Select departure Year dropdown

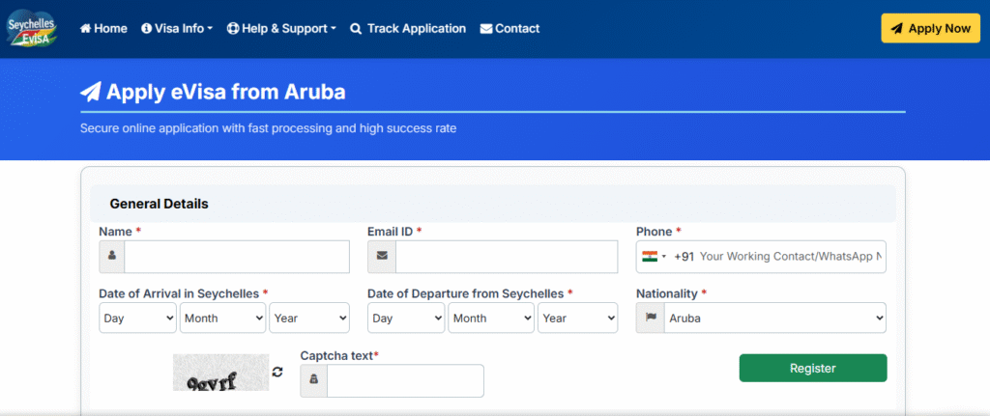577,318
